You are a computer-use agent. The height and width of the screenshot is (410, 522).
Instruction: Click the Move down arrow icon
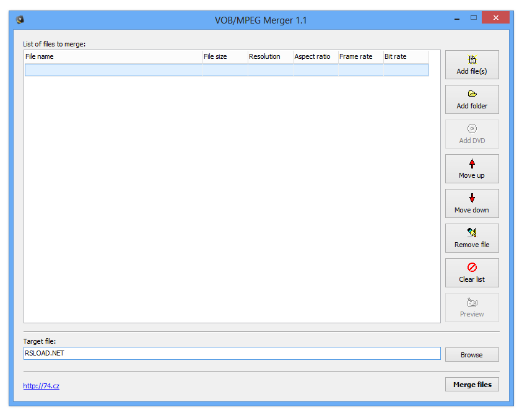[472, 198]
